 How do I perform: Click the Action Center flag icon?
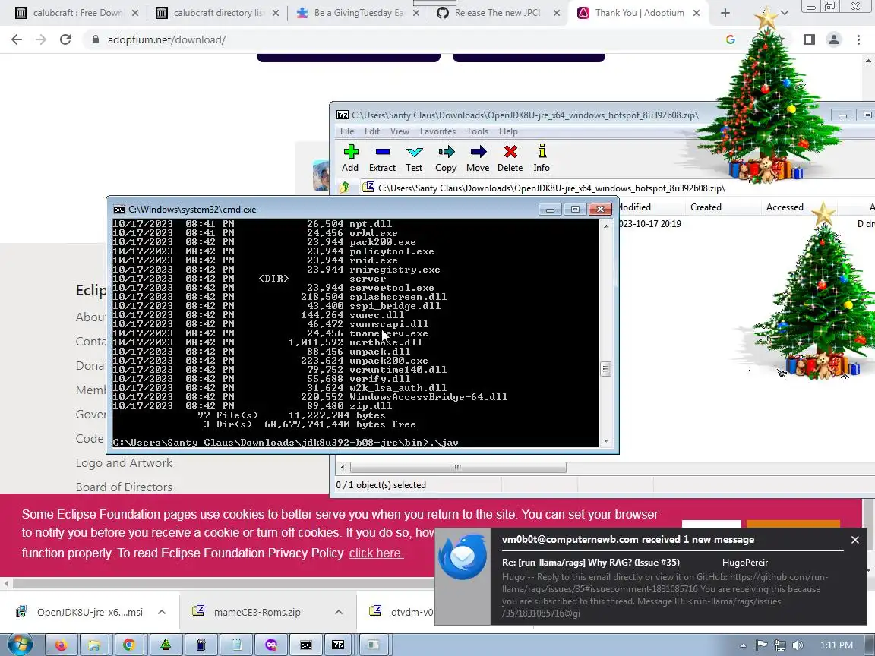[761, 645]
